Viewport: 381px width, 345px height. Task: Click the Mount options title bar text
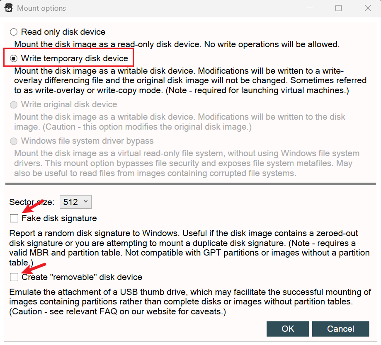pyautogui.click(x=41, y=8)
